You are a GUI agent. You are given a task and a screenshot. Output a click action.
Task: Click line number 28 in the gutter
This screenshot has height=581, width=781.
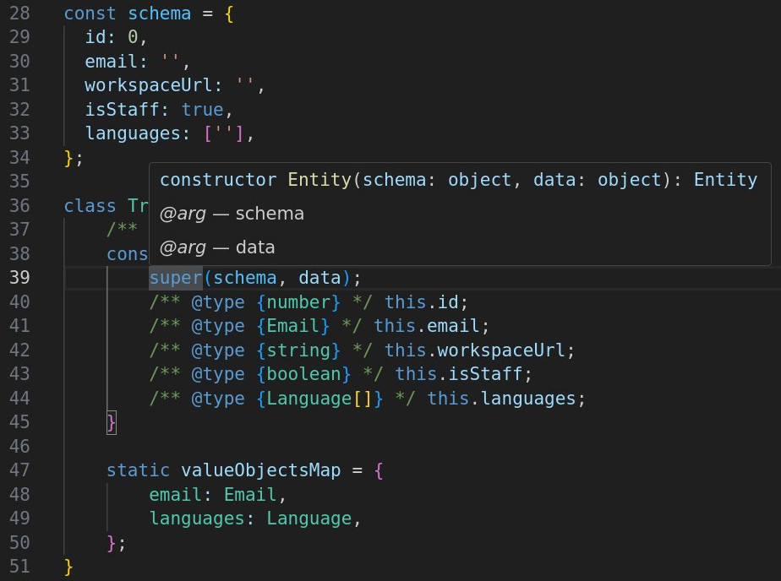(x=19, y=14)
